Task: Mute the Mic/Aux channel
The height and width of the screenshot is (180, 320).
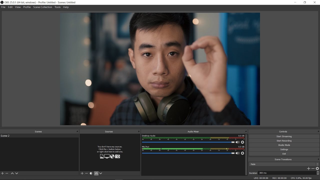Action: [x=237, y=153]
